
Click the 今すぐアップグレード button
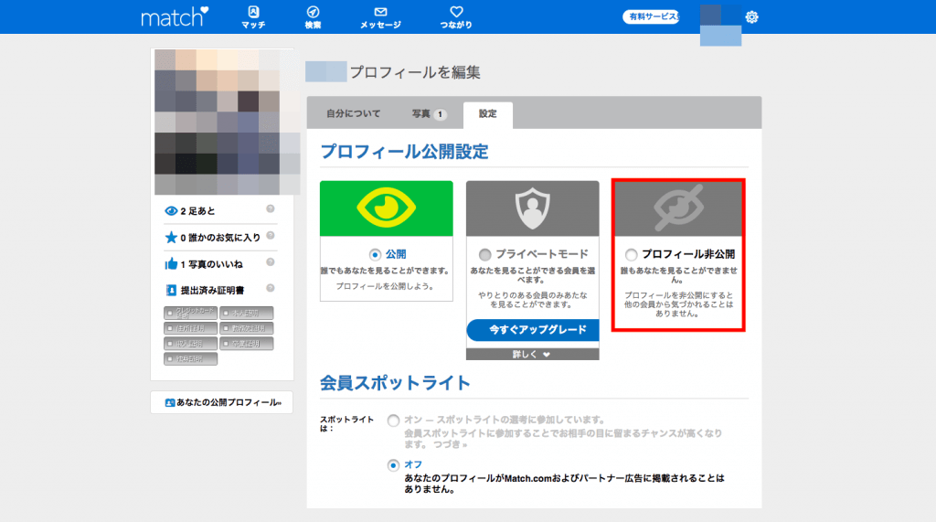tap(532, 329)
